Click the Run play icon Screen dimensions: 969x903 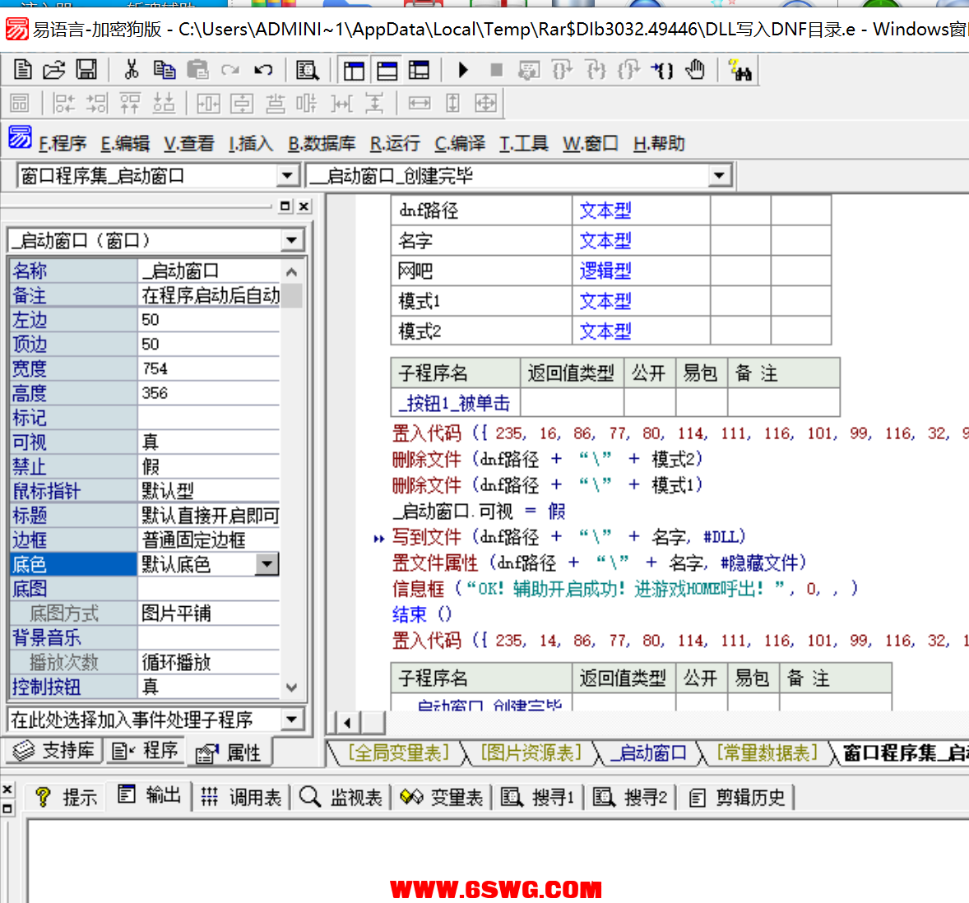coord(463,70)
